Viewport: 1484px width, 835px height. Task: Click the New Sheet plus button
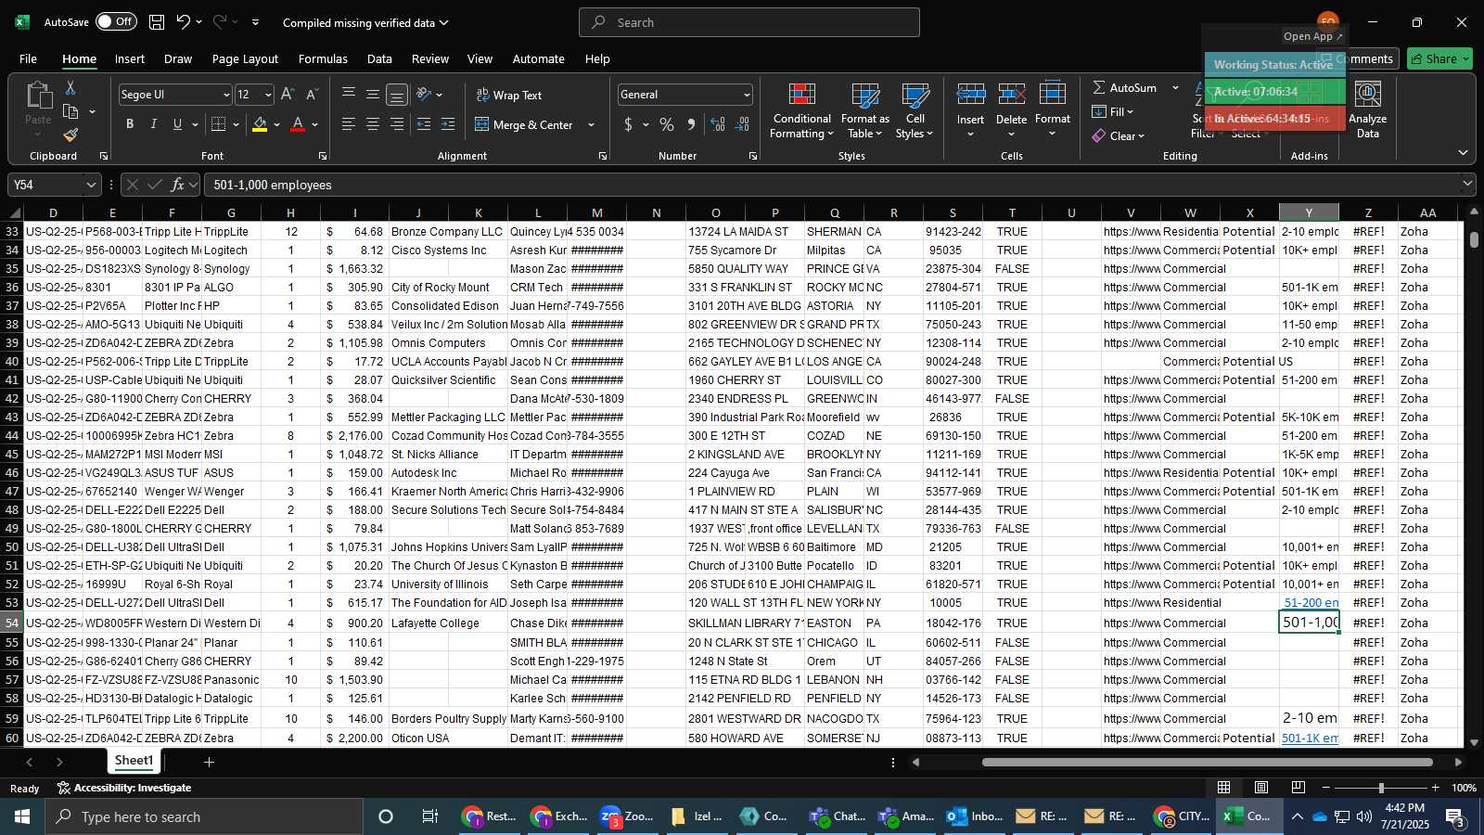coord(210,762)
